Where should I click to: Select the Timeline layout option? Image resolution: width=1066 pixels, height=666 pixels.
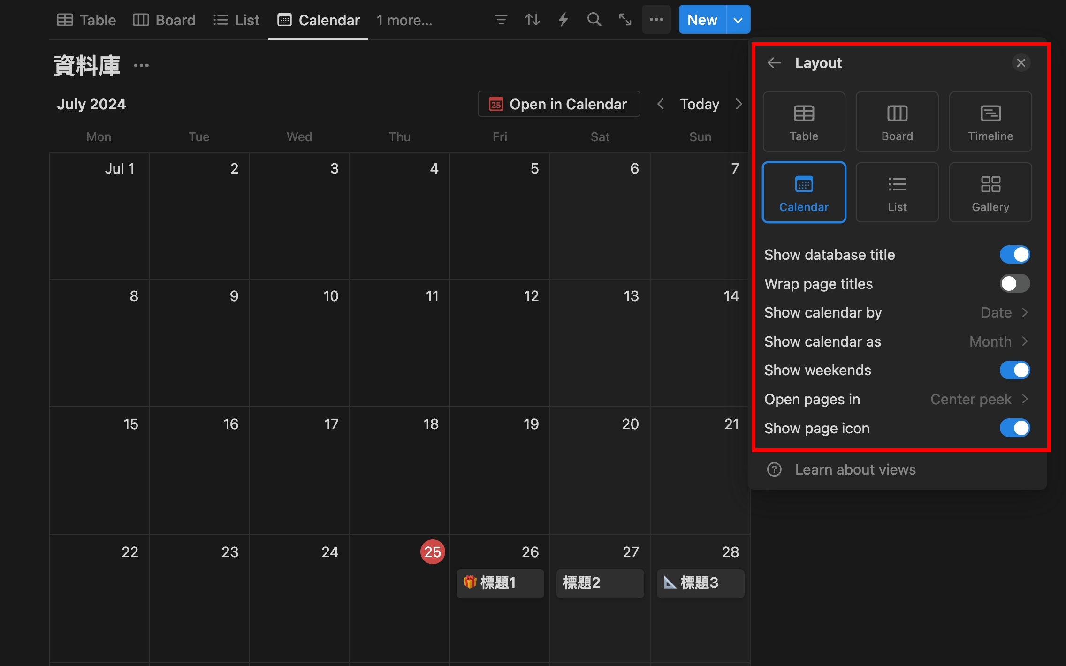(990, 122)
